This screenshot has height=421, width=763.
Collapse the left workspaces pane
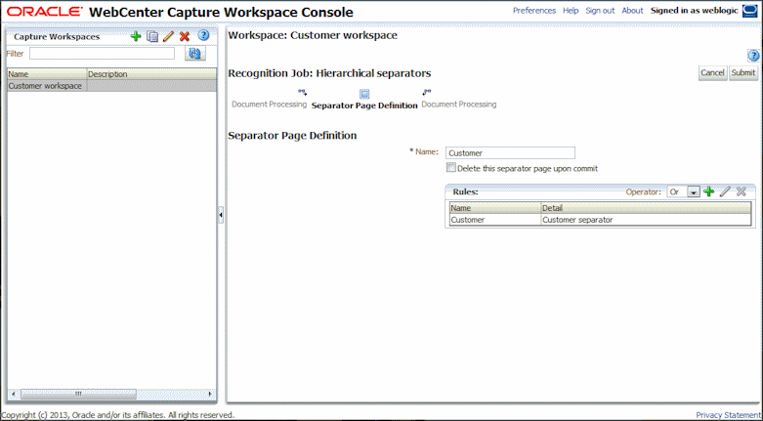pos(221,214)
